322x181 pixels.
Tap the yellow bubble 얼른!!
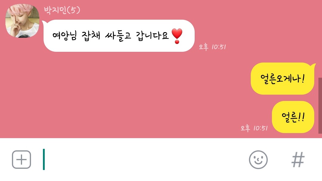click(293, 117)
